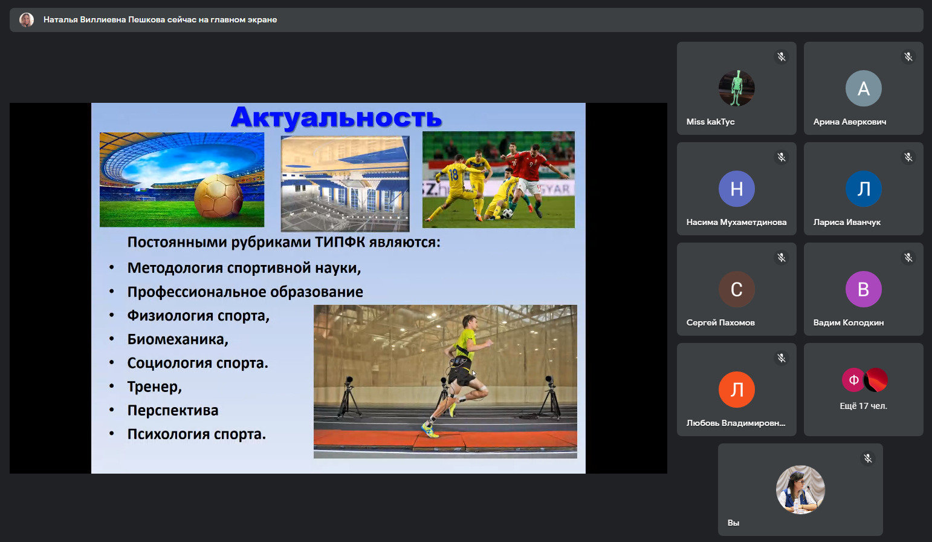Viewport: 932px width, 542px height.
Task: Click muted mic icon on Вадим Колодкин tile
Action: pos(908,258)
